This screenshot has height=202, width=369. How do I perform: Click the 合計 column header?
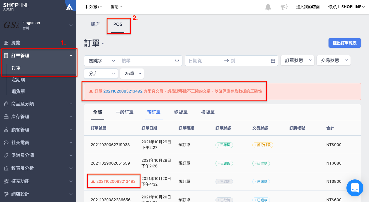330,128
